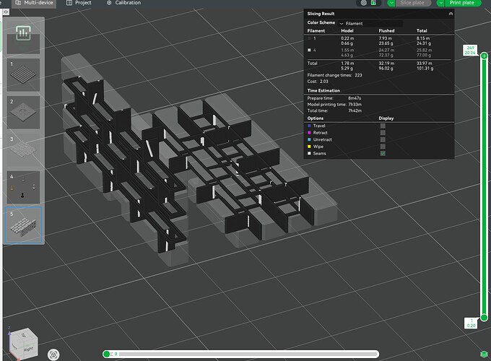
Task: Click the total filament value 33.97 m
Action: point(424,64)
